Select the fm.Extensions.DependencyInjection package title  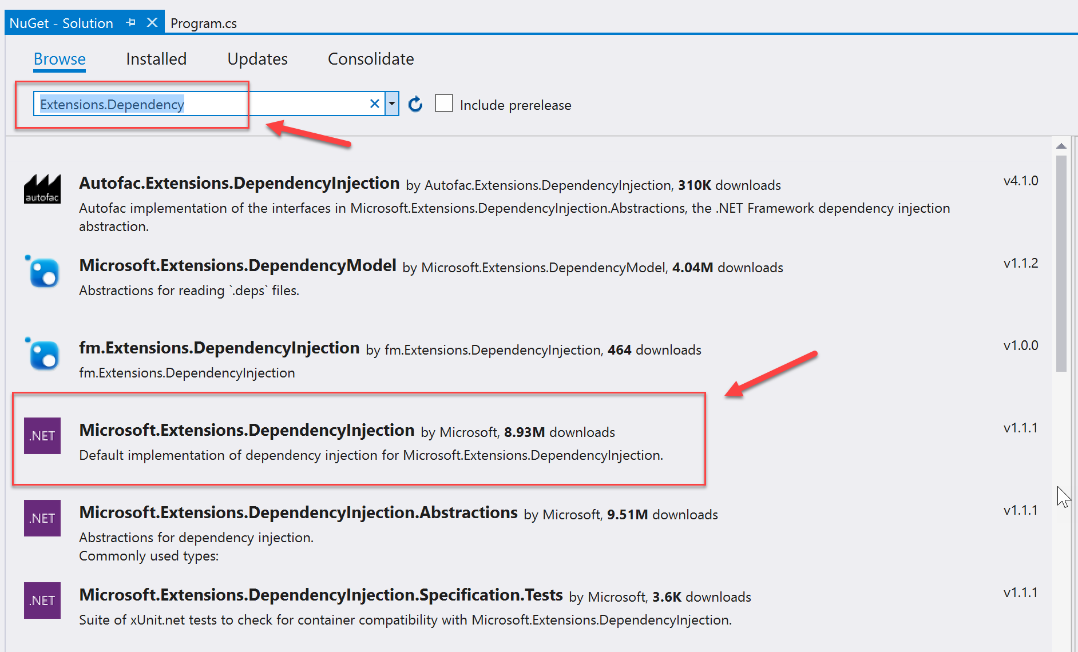pyautogui.click(x=219, y=348)
